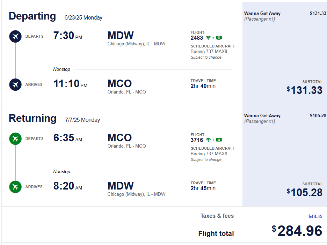The width and height of the screenshot is (327, 245).
Task: Click the live TV icon next to flight 3716
Action: coord(219,140)
